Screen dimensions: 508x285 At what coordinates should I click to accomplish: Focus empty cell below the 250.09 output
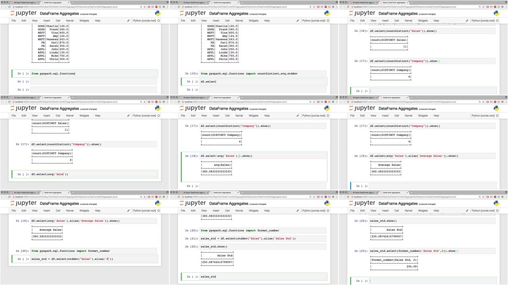coord(432,281)
